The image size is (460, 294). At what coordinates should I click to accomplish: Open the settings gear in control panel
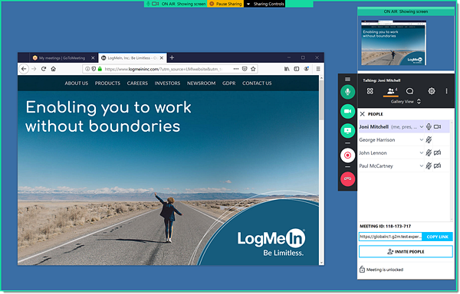431,91
